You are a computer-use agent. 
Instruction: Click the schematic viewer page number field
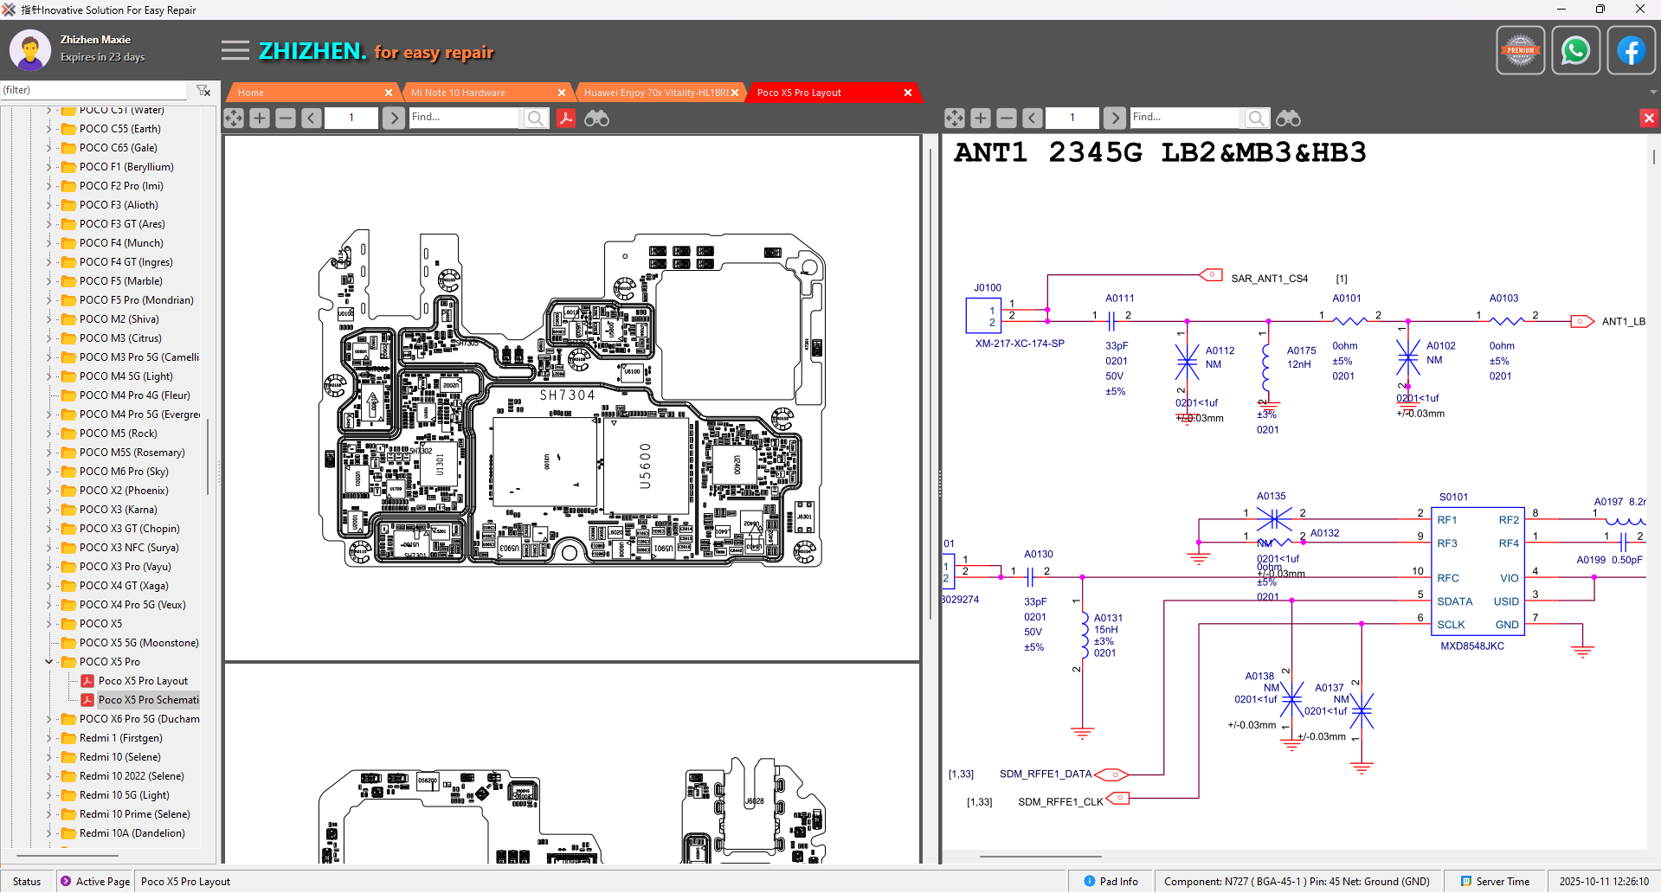click(x=1072, y=118)
